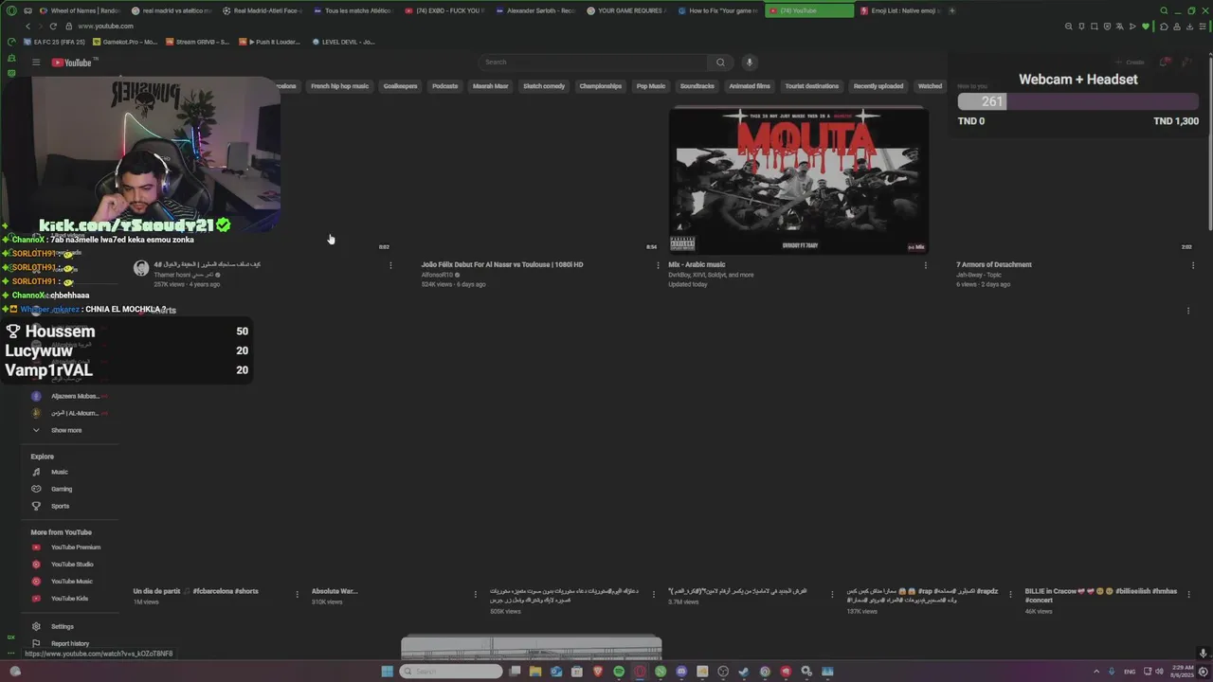This screenshot has width=1213, height=682.
Task: Open João Félix Debut video title
Action: click(x=502, y=264)
